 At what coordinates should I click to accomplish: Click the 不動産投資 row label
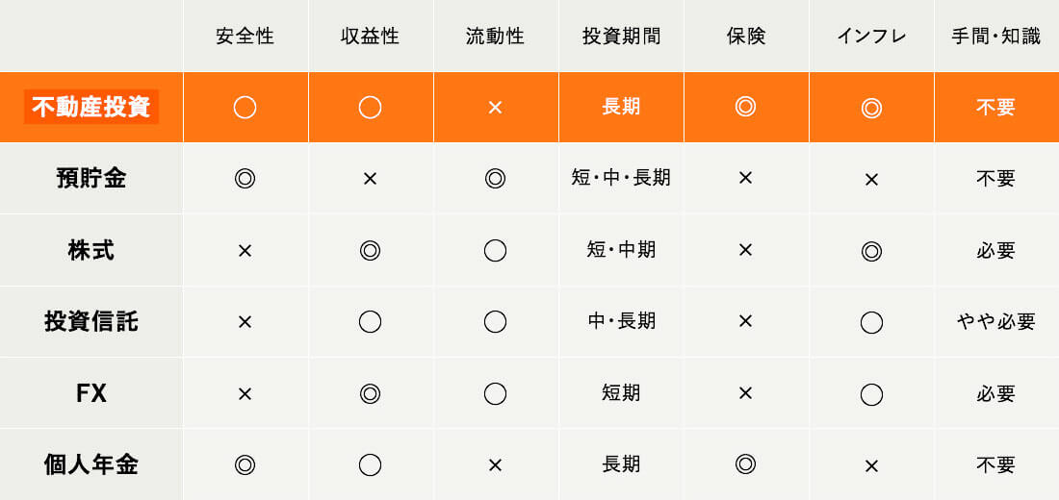pyautogui.click(x=91, y=108)
